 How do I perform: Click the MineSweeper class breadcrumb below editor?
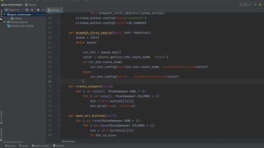tap(68, 141)
